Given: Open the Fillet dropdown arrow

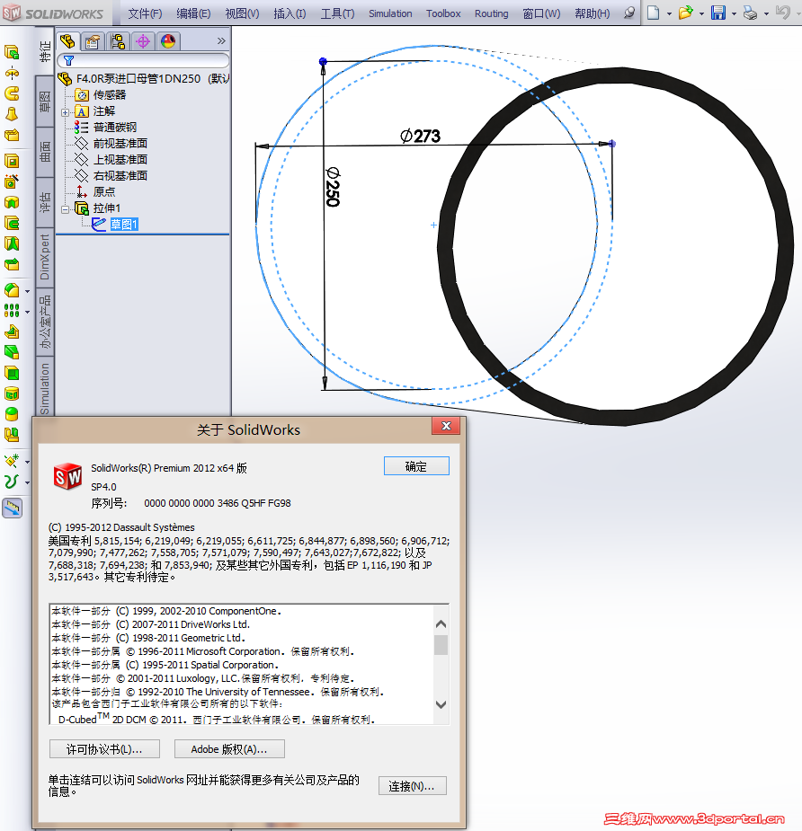Looking at the screenshot, I should point(27,291).
